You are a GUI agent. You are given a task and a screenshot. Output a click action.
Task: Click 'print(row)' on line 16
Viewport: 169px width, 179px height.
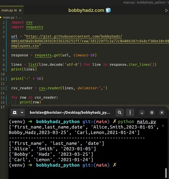click(x=30, y=102)
